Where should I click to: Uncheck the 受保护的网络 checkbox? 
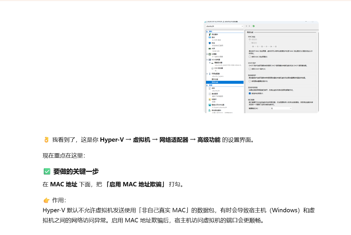pos(250,93)
